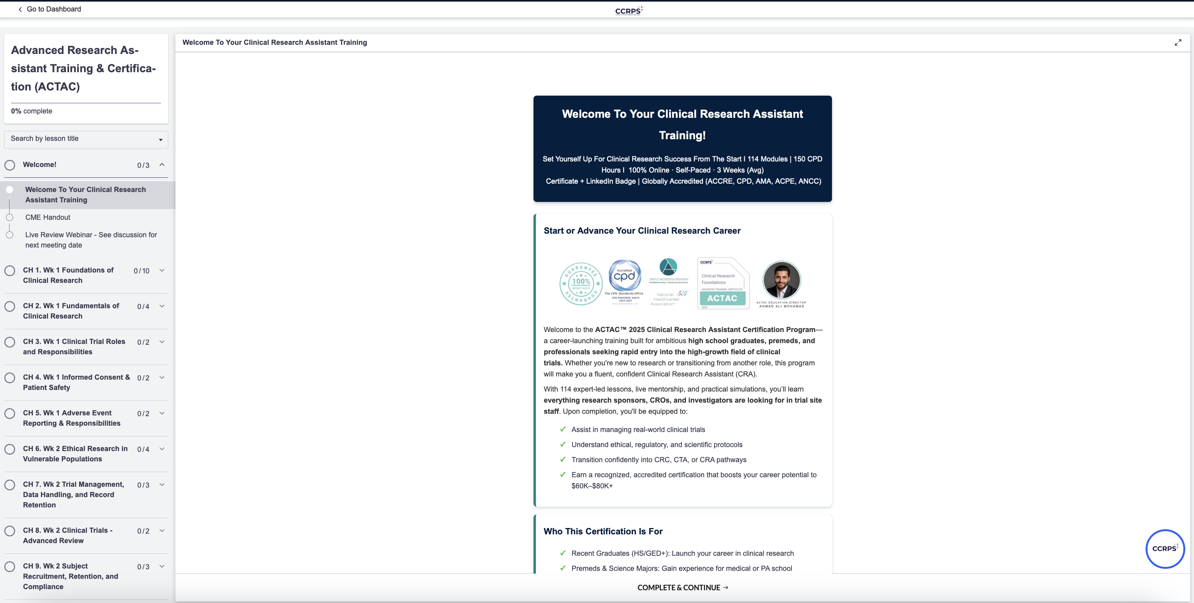1194x603 pixels.
Task: Click the 0/10 lesson count for CH 1
Action: pyautogui.click(x=141, y=271)
